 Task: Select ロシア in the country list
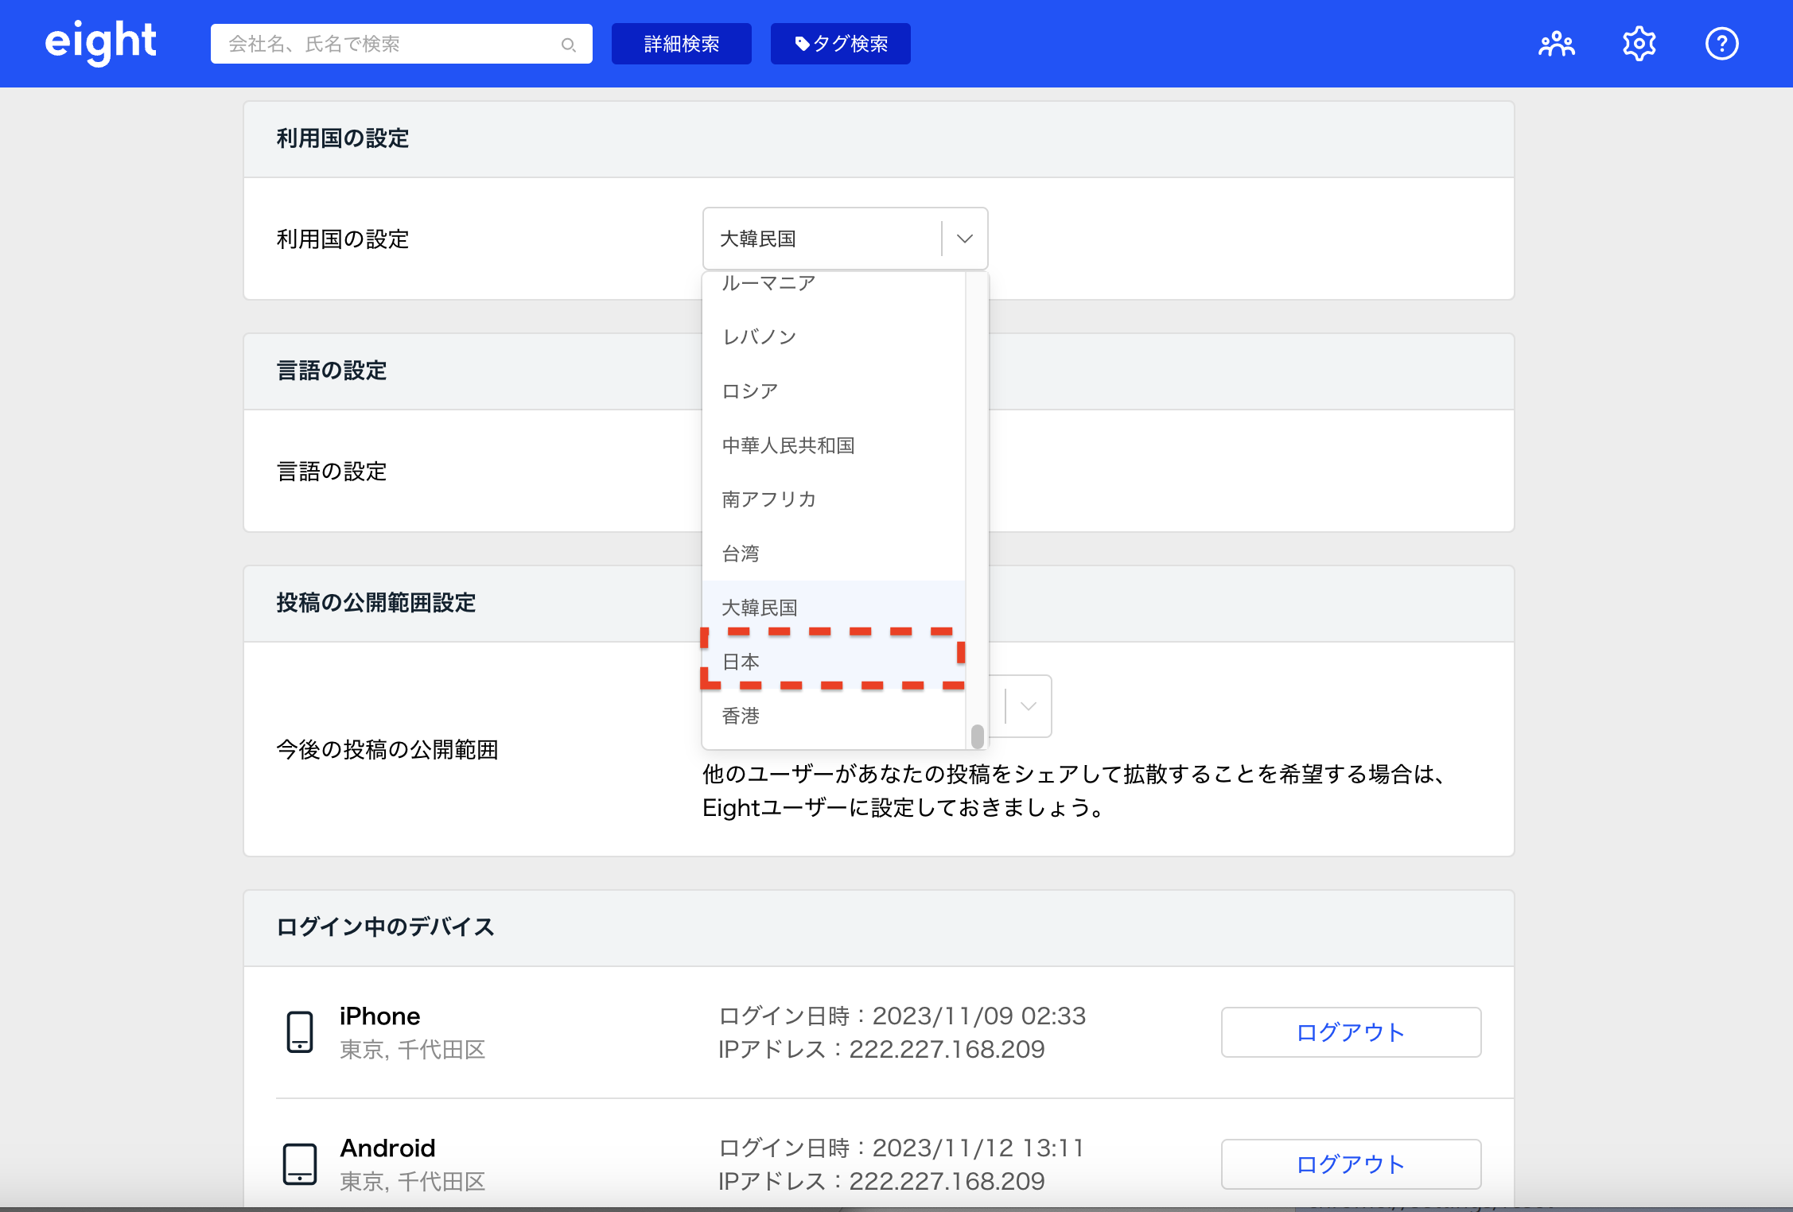click(834, 391)
